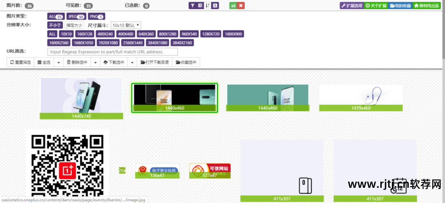Click the 全选 select all button

tap(44, 62)
